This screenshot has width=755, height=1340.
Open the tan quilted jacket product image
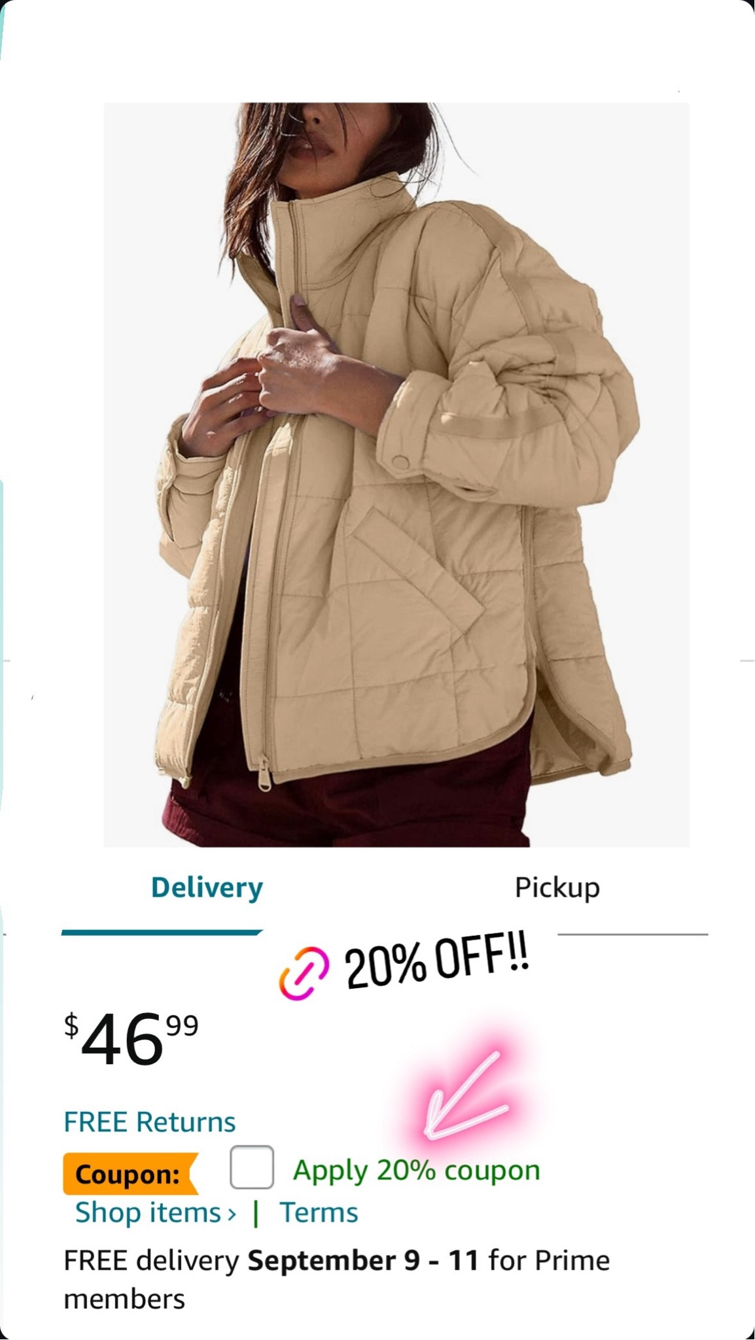pos(396,475)
